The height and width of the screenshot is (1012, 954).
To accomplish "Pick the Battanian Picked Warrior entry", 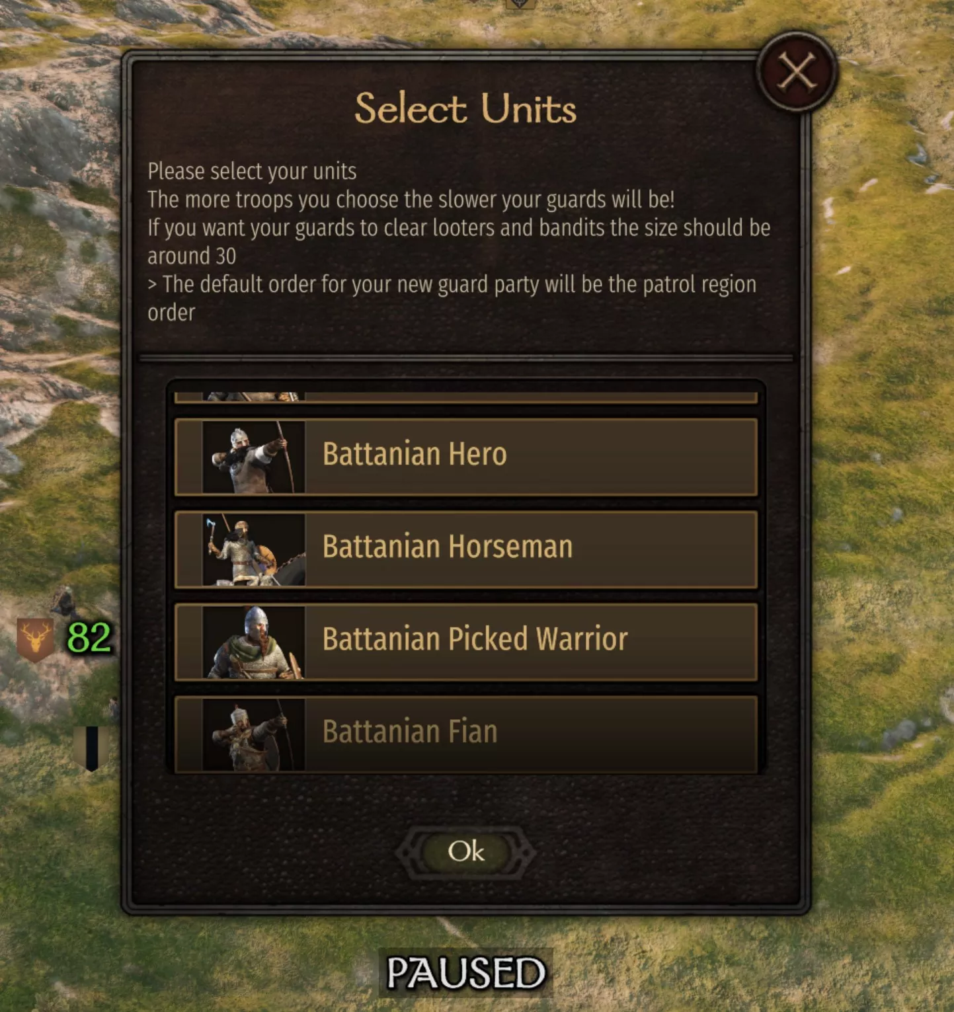I will (x=466, y=642).
